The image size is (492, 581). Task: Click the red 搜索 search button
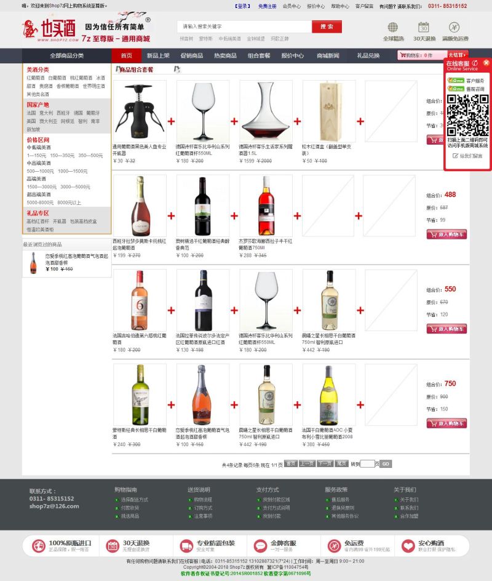pos(327,26)
